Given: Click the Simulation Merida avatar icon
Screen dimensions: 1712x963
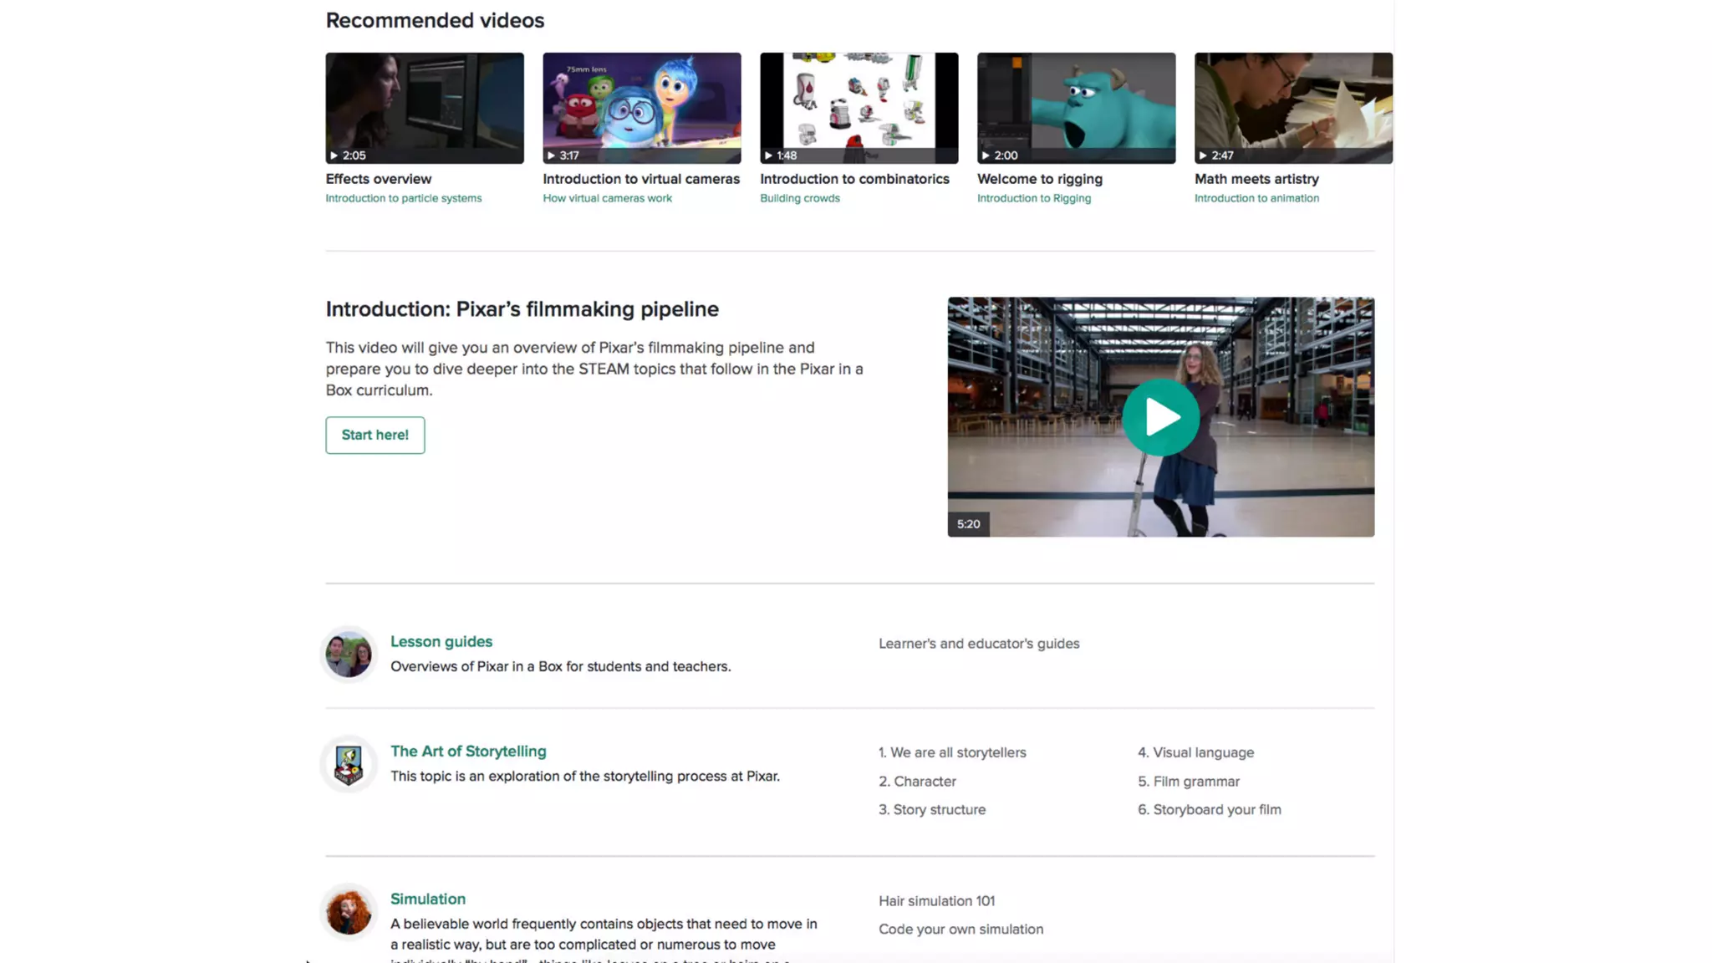Looking at the screenshot, I should [x=349, y=911].
